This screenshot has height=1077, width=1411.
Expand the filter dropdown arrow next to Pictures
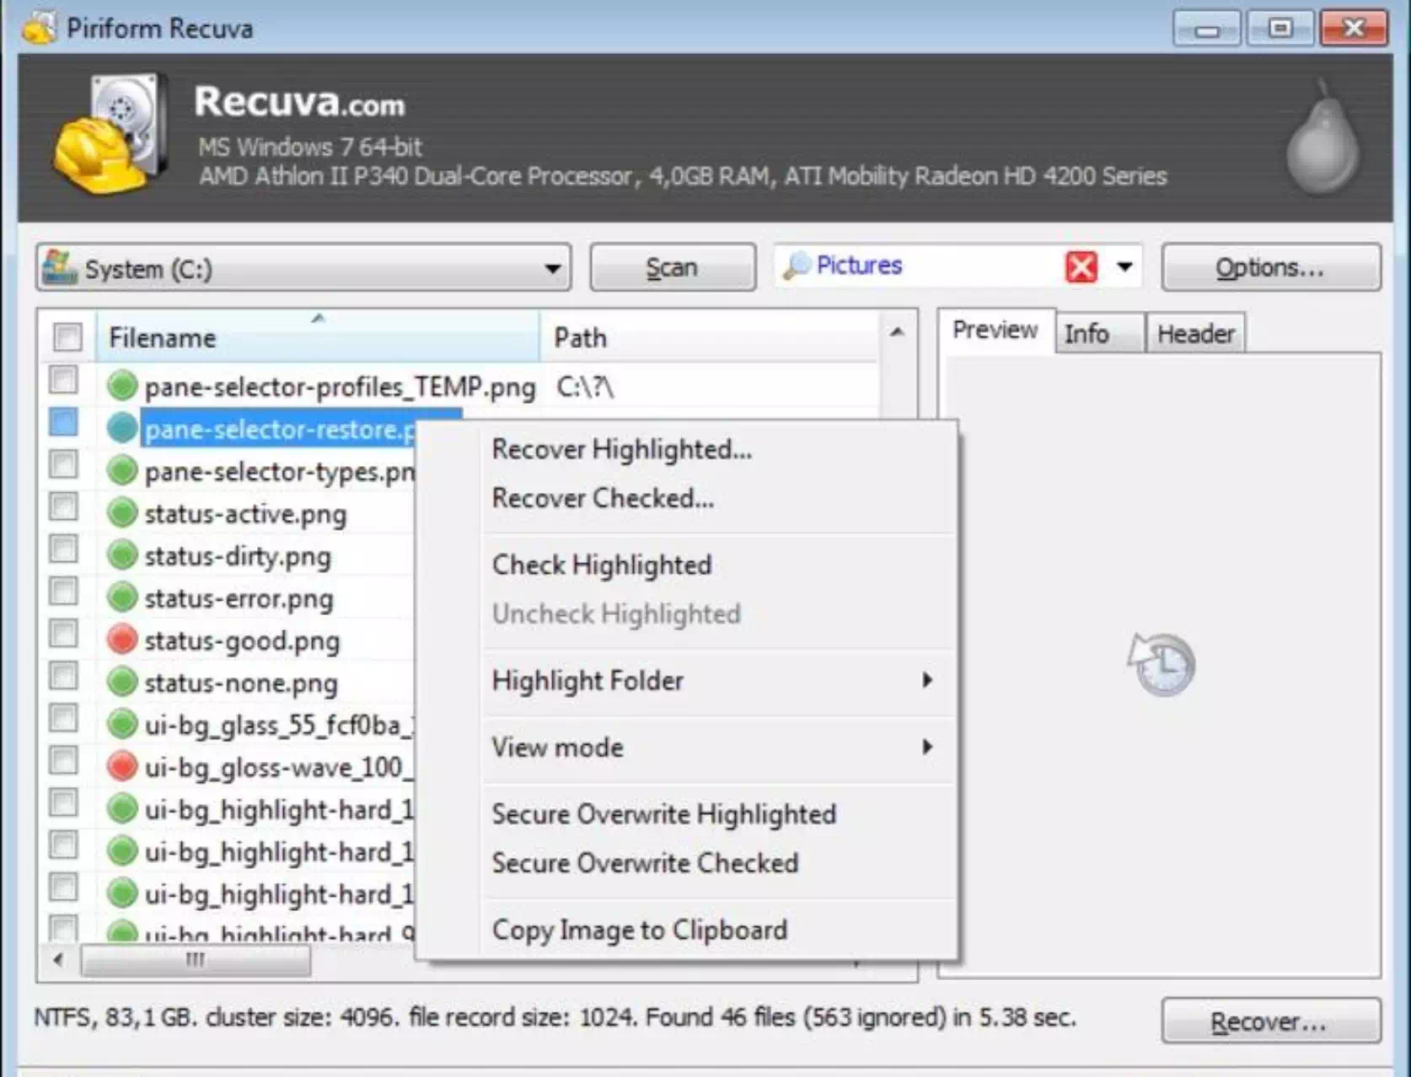click(1124, 268)
